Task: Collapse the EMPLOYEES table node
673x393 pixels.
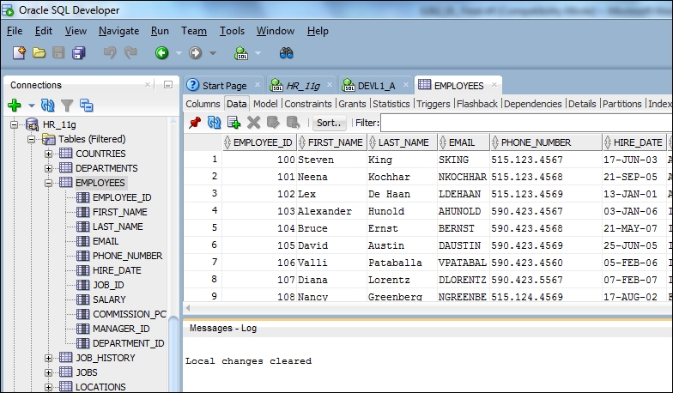Action: pyautogui.click(x=48, y=183)
